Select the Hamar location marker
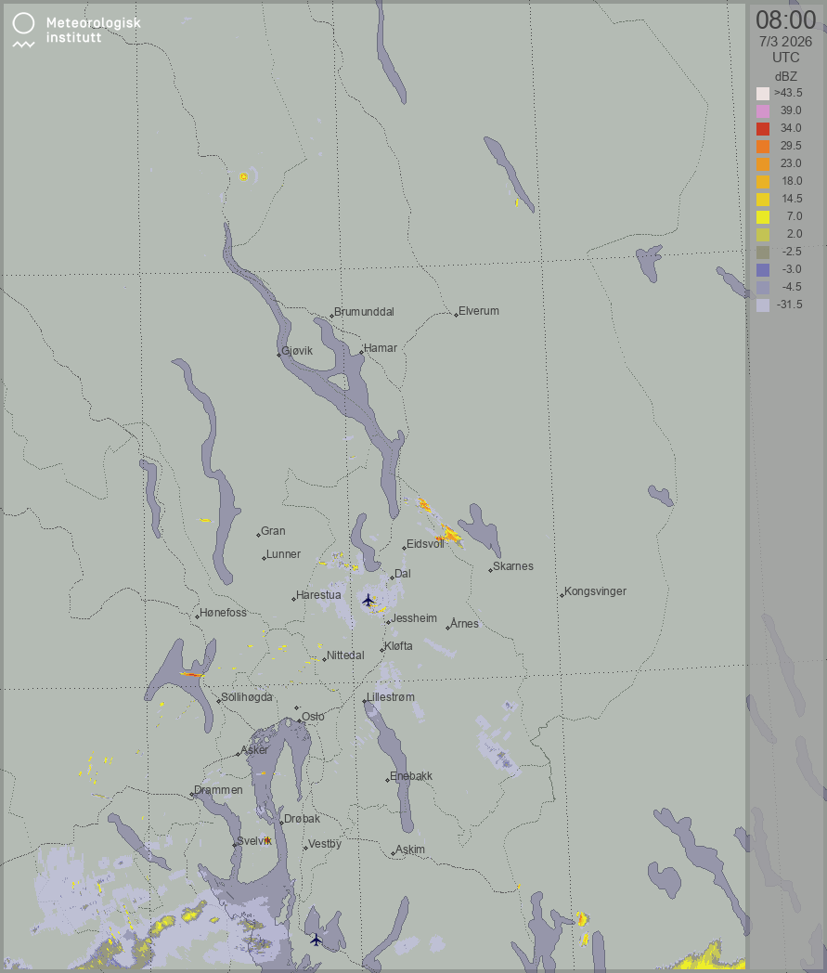 (362, 353)
